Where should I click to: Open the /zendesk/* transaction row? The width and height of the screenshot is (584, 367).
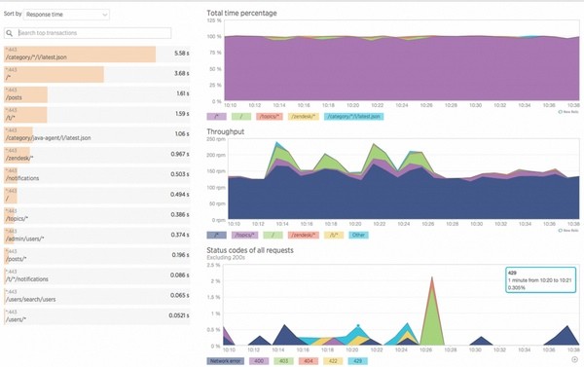click(x=96, y=155)
